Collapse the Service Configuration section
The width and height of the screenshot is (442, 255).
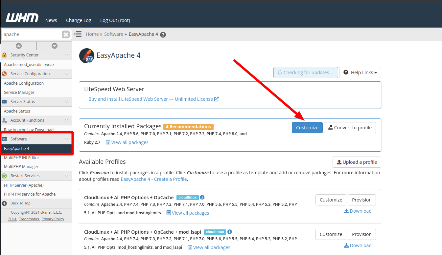66,74
